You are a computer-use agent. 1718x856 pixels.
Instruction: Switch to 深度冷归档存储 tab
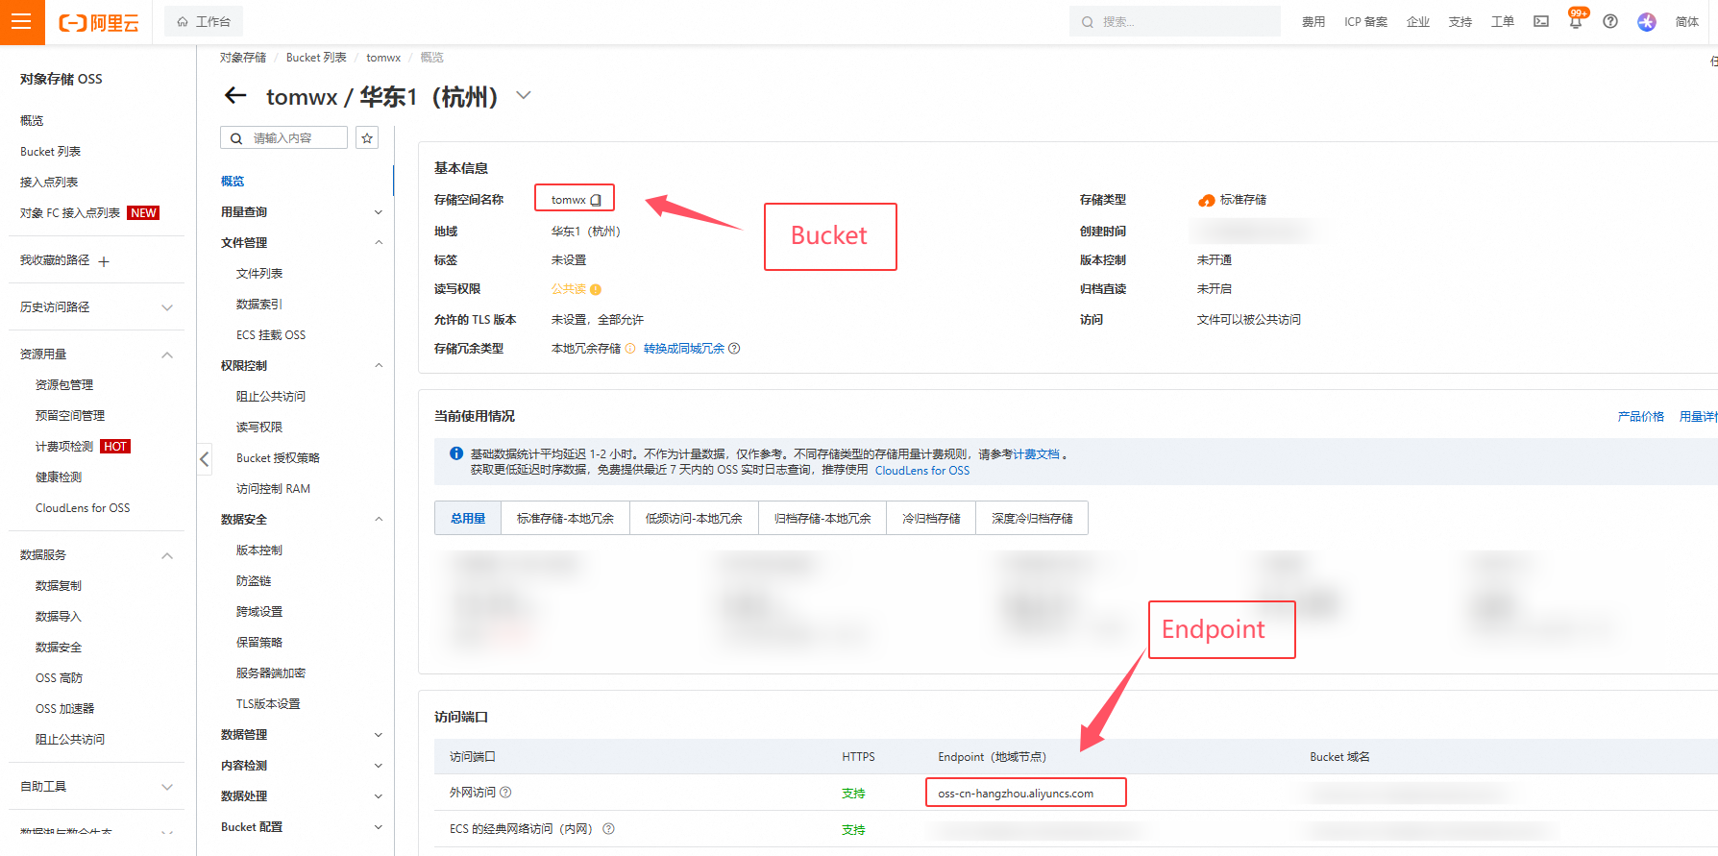1032,518
